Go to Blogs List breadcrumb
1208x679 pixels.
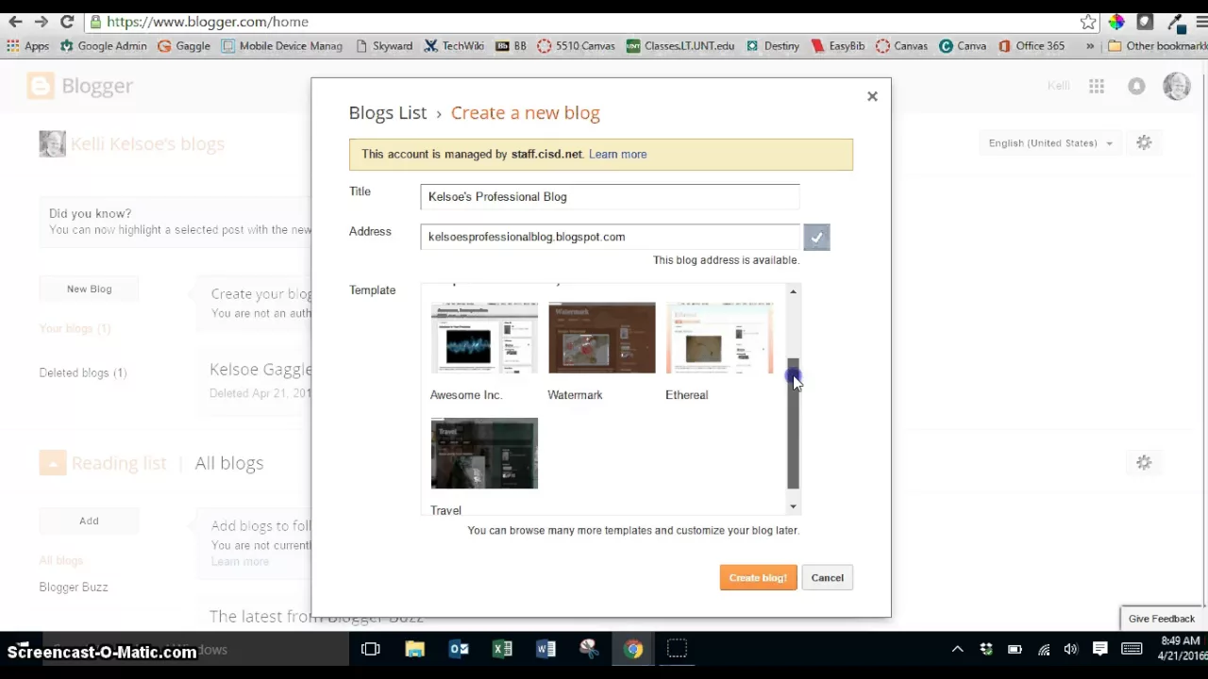click(388, 112)
